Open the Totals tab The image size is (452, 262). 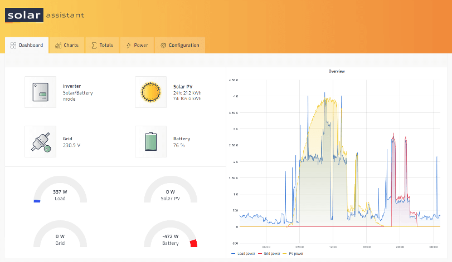click(102, 45)
